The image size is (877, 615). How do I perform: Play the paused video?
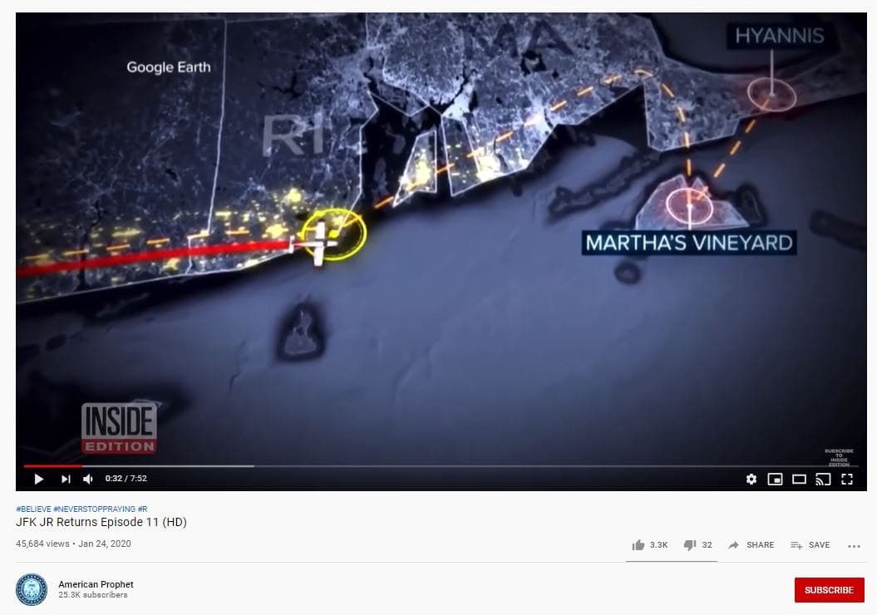coord(38,480)
